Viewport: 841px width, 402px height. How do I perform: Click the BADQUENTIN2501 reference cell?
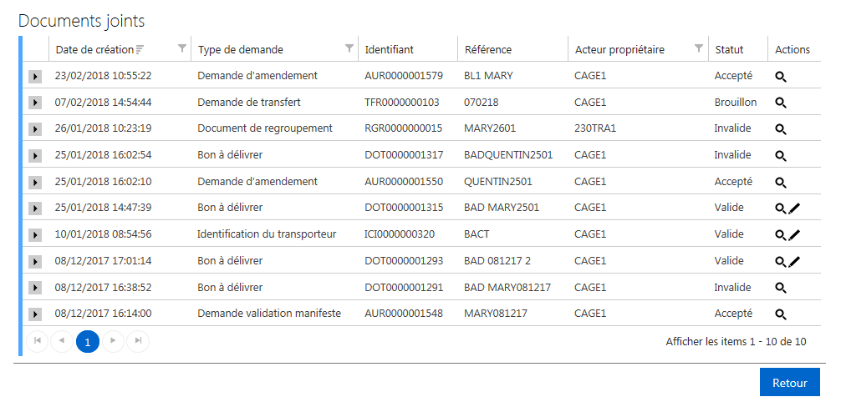pyautogui.click(x=508, y=155)
